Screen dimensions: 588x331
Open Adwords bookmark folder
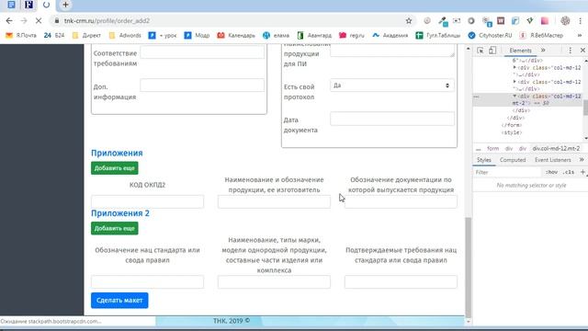[x=125, y=35]
